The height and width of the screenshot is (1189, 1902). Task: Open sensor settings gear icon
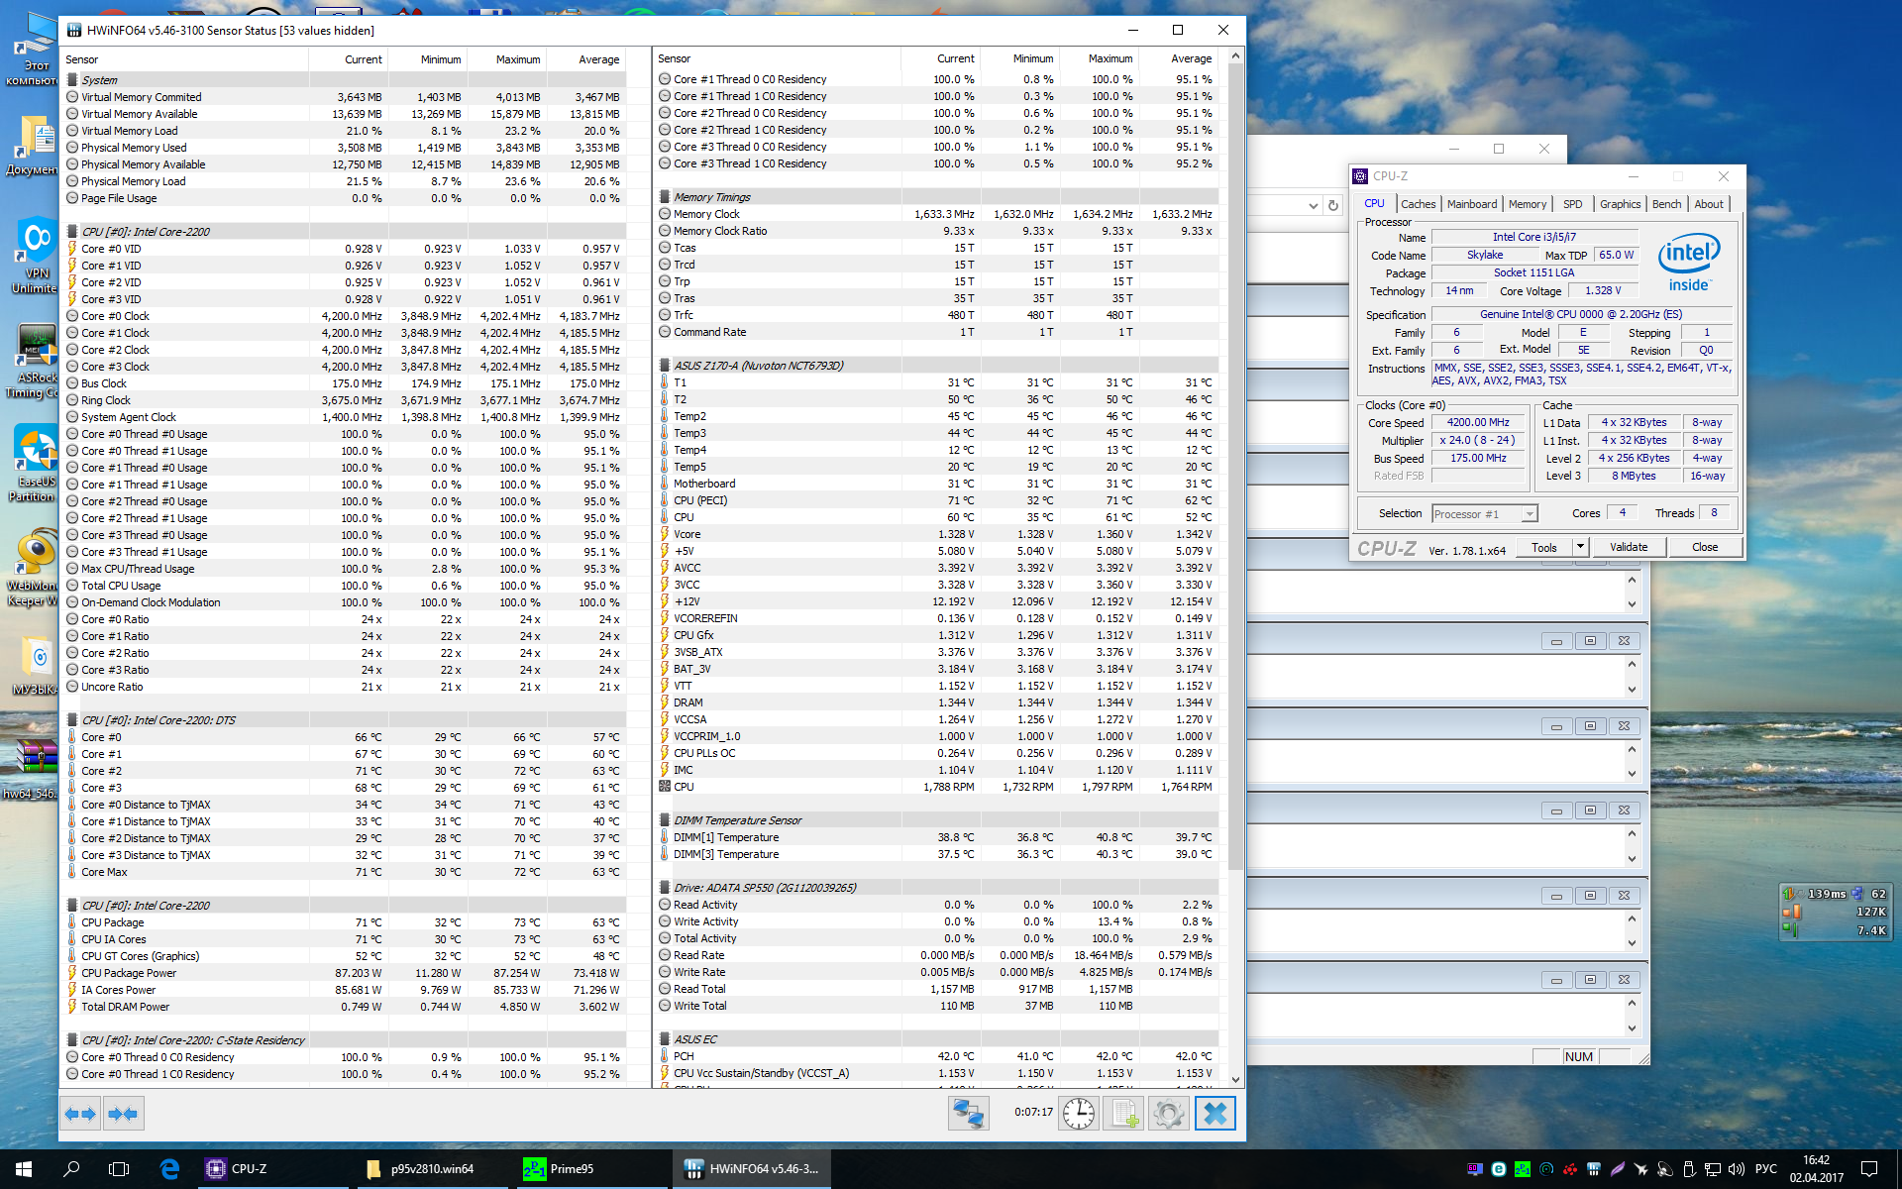point(1169,1114)
